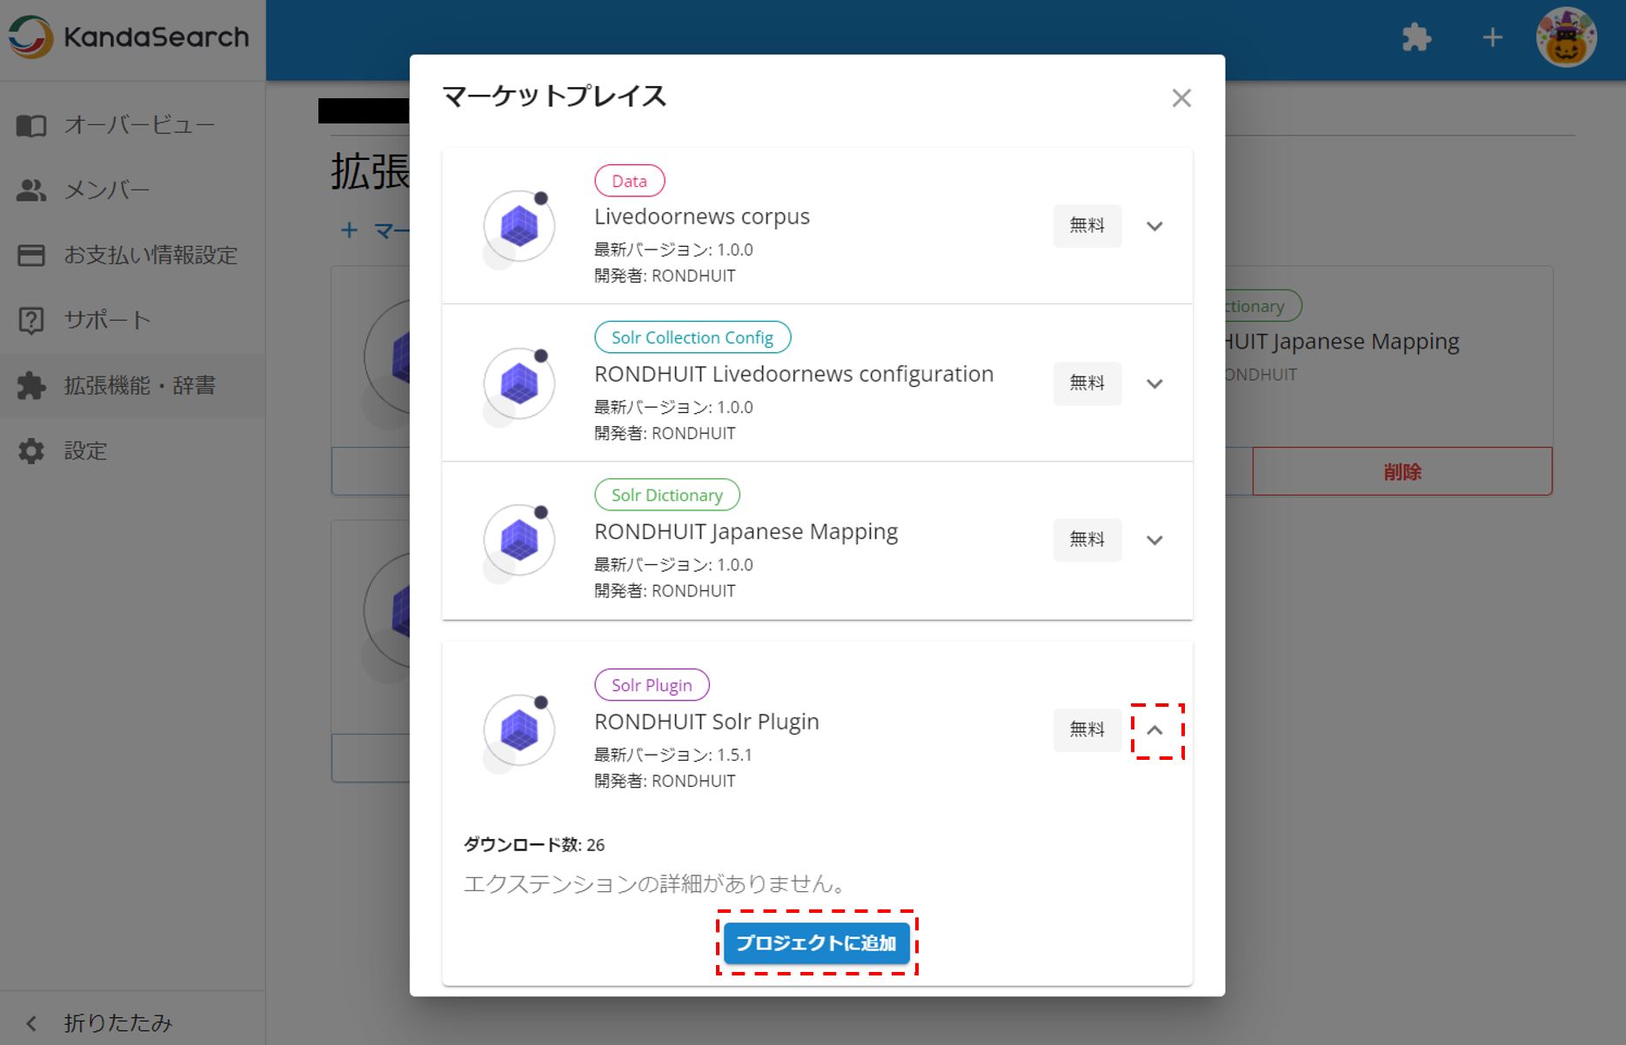Click the plus marketplace link on background page

[375, 230]
